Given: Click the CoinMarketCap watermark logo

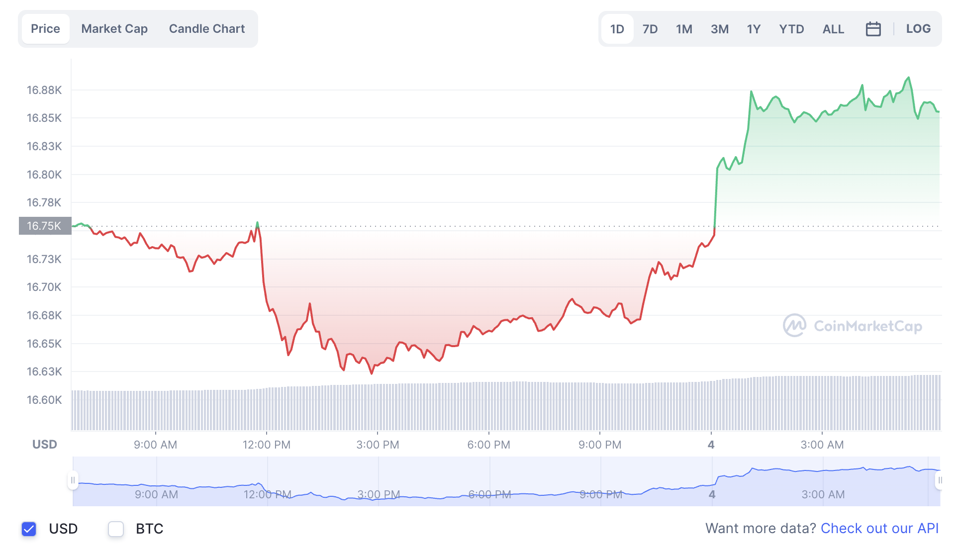Looking at the screenshot, I should [x=853, y=326].
